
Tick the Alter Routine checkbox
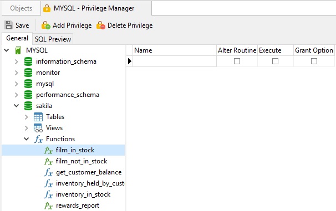pyautogui.click(x=237, y=61)
